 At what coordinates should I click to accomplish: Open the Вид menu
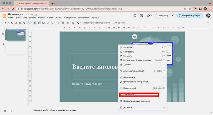point(25,18)
